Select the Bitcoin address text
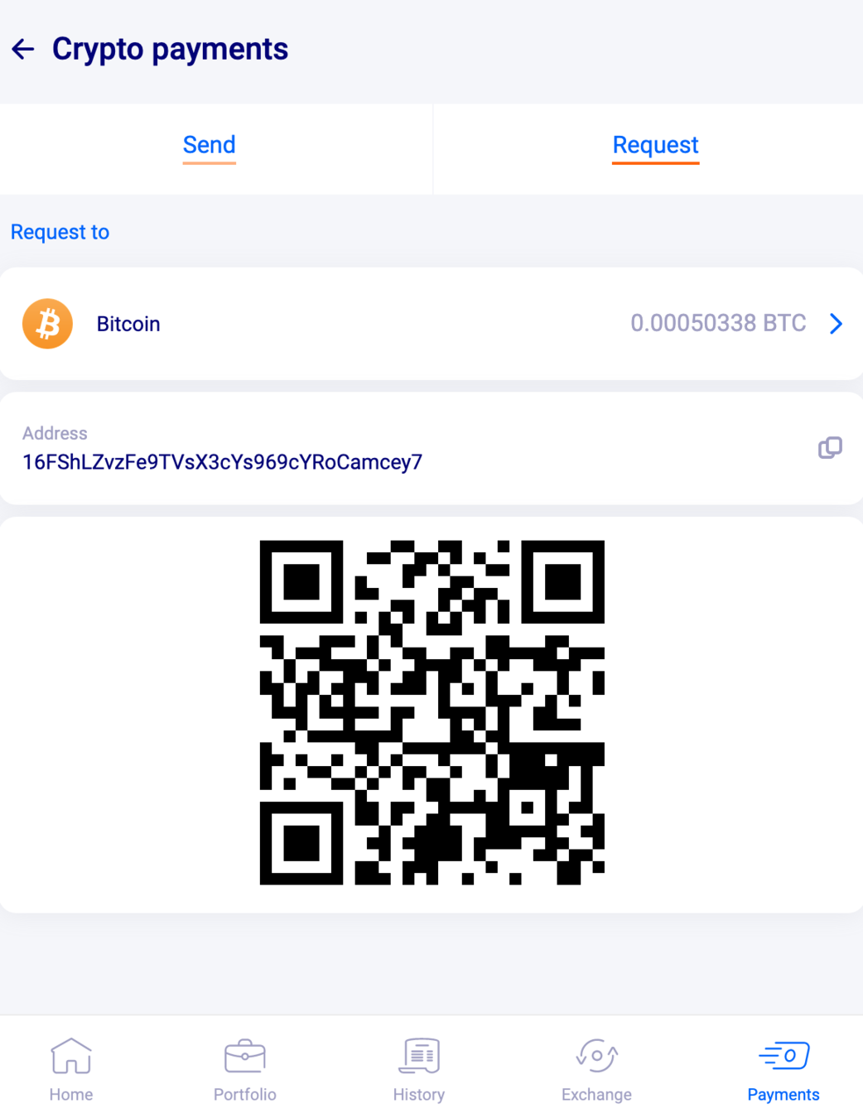863x1118 pixels. [x=222, y=462]
